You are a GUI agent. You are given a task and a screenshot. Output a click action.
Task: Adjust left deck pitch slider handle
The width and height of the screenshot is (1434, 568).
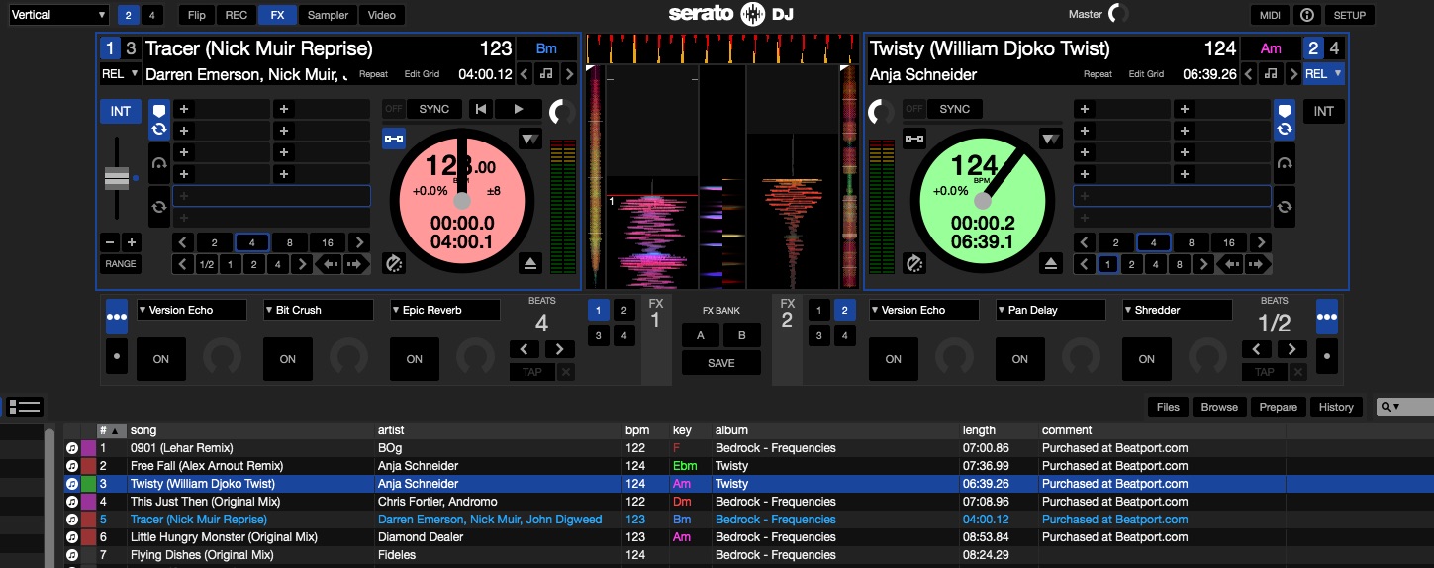117,179
